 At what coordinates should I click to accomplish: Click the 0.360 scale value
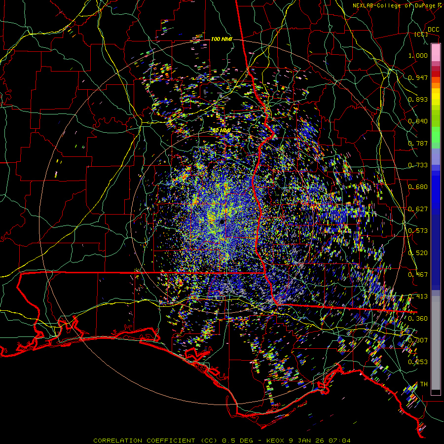[x=418, y=319]
